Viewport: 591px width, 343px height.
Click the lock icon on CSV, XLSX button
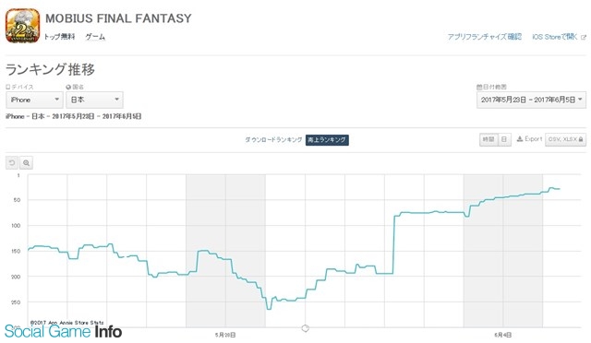point(581,139)
